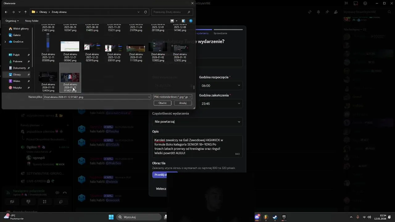Open Godzina rozpoczęcia 06:00 dropdown
Image resolution: width=395 pixels, height=222 pixels.
[x=221, y=85]
